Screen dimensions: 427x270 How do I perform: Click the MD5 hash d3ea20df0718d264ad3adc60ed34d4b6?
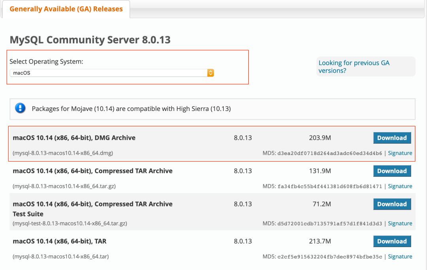click(x=329, y=153)
